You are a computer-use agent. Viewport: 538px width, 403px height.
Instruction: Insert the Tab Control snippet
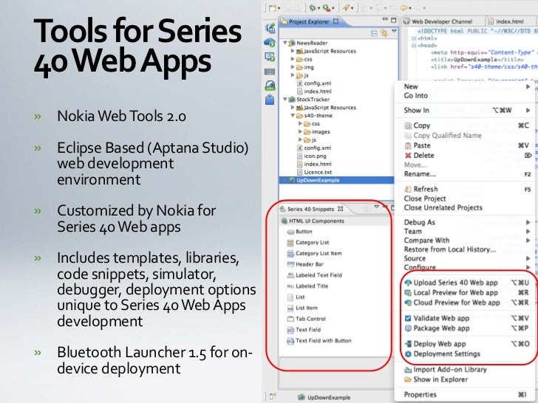306,319
